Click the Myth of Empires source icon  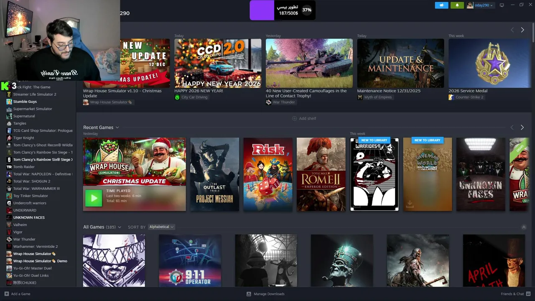(360, 97)
